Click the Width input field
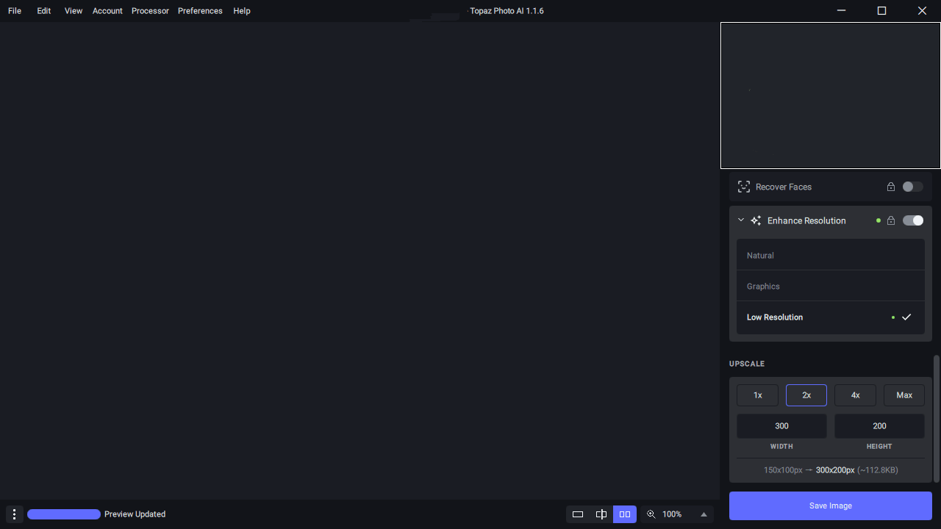The width and height of the screenshot is (941, 529). point(781,426)
